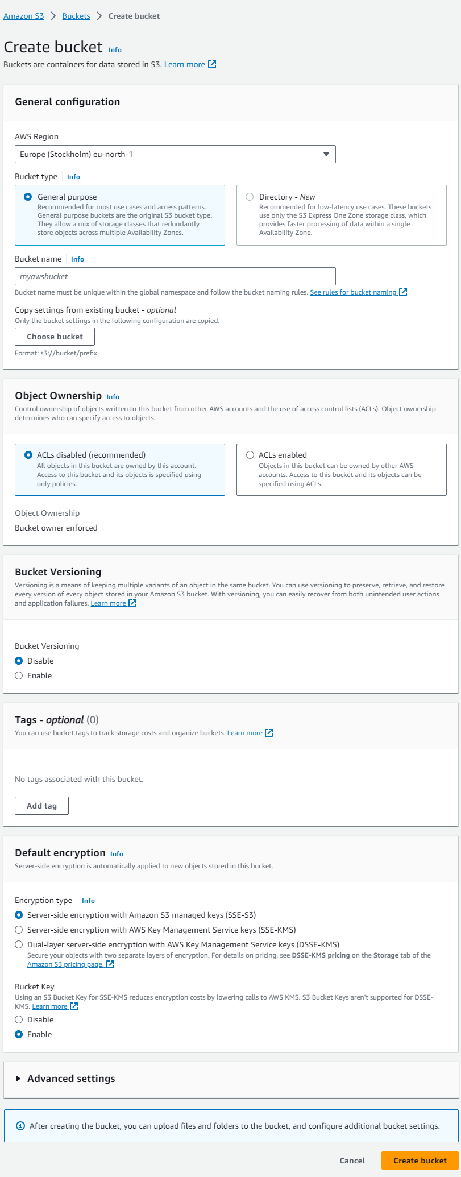Image resolution: width=461 pixels, height=1177 pixels.
Task: Click Info next to Default encryption heading
Action: 117,854
